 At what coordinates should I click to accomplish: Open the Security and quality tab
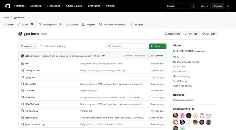[112, 25]
